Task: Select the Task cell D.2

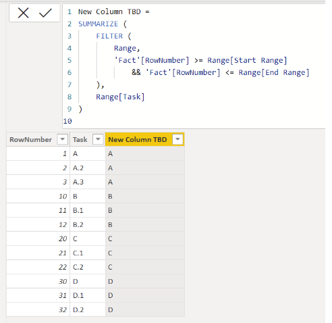Action: [88, 309]
